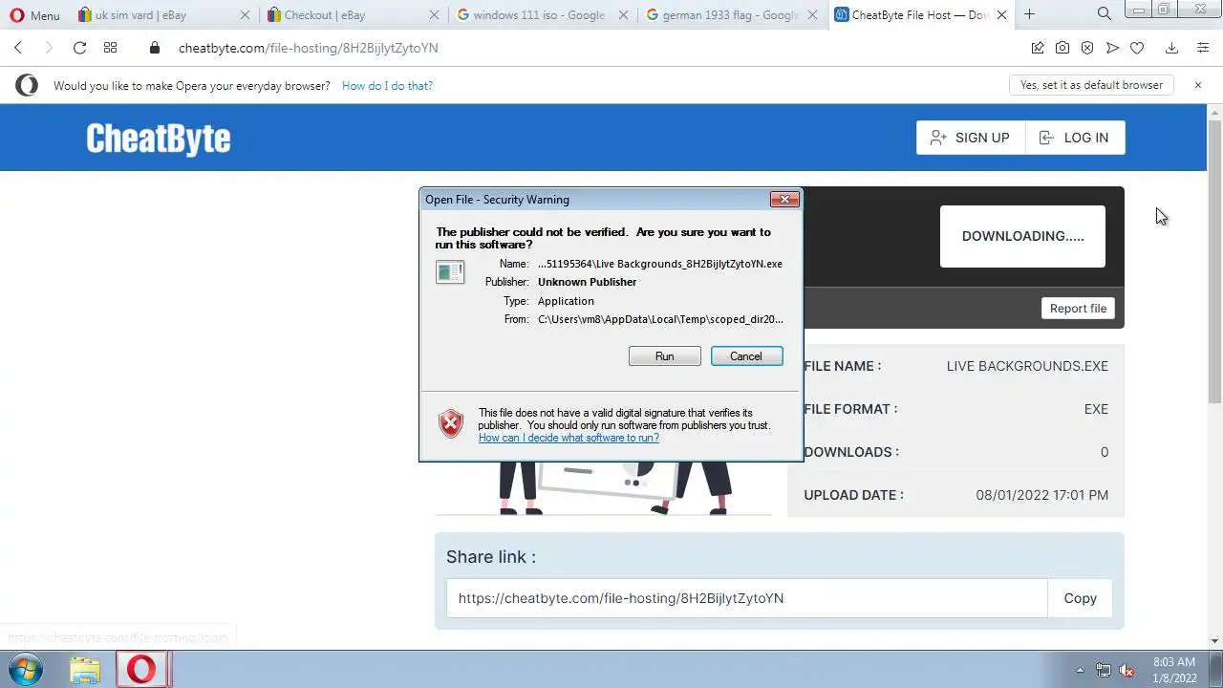Viewport: 1223px width, 688px height.
Task: Click the Opera logo in the default browser bar
Action: click(x=27, y=86)
